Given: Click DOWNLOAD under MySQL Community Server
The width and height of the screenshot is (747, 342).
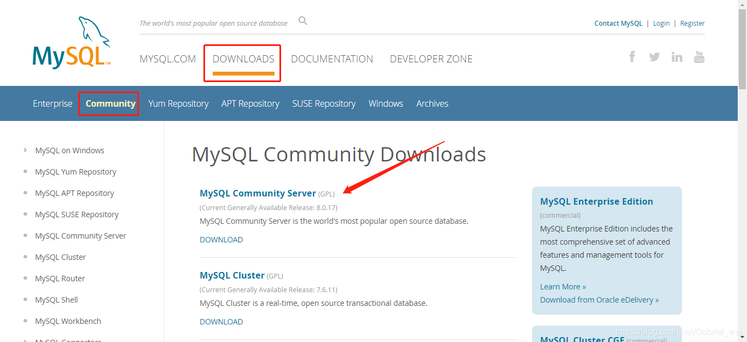Looking at the screenshot, I should point(221,240).
